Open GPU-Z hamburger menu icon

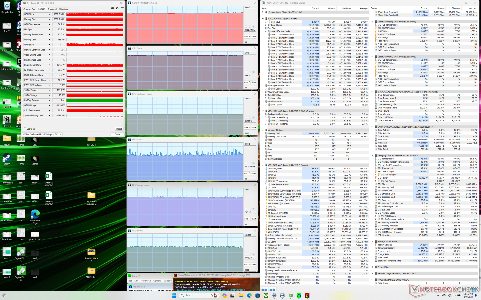tap(122, 8)
